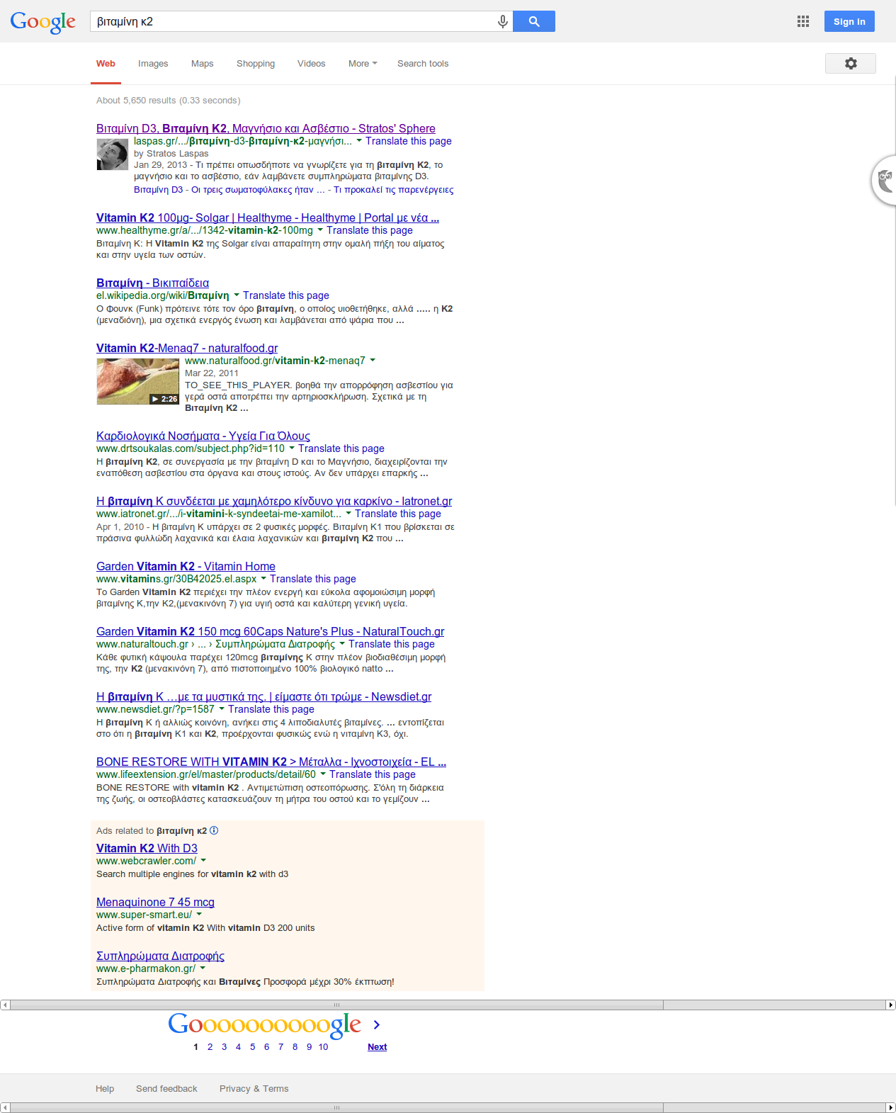Open Vitamin K2-Menaq7 naturalfood.gr result
The width and height of the screenshot is (896, 1113).
click(187, 348)
